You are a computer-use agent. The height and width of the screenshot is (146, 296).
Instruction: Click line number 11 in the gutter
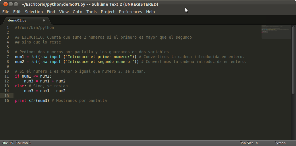(7, 76)
